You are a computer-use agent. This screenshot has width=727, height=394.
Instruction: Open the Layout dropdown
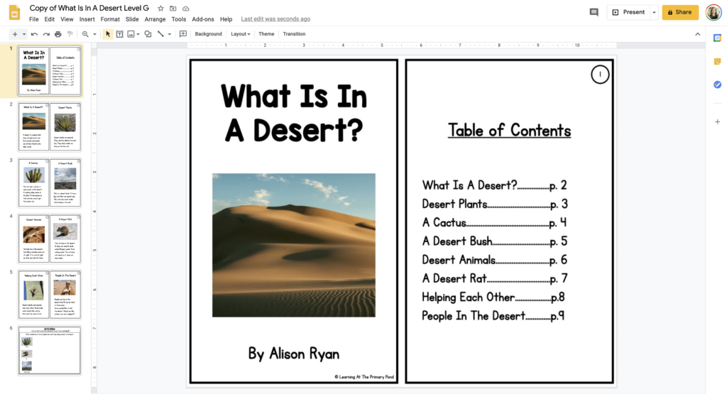pos(240,34)
